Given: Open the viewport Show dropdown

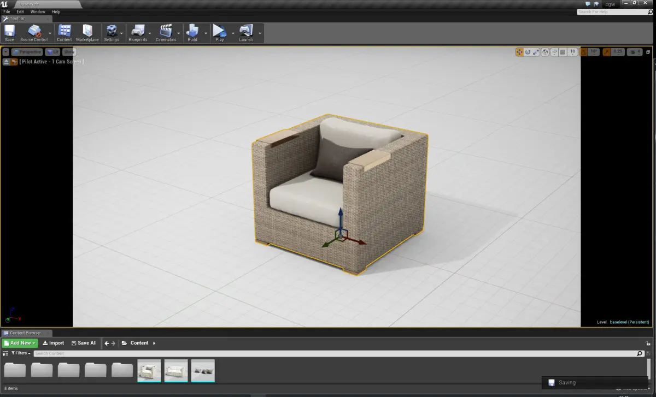Looking at the screenshot, I should [x=69, y=52].
